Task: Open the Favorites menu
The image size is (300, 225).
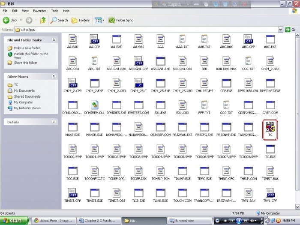Action: tap(40, 11)
